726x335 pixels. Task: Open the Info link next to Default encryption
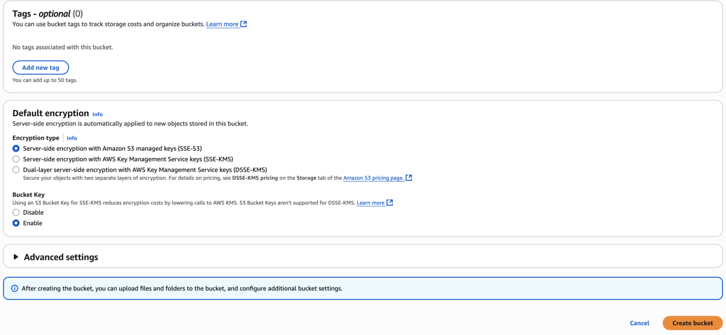(97, 114)
